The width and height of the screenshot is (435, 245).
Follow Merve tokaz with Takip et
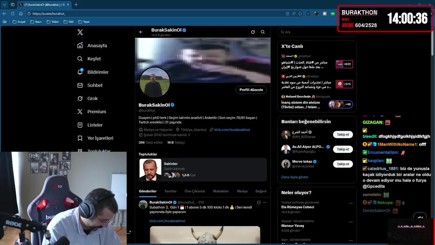coord(343,164)
